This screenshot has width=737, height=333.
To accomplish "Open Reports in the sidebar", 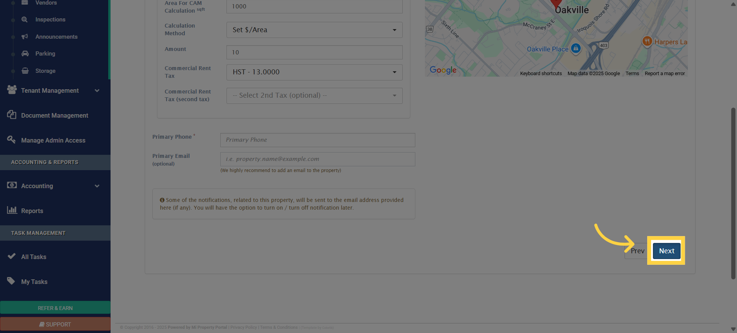I will point(32,211).
